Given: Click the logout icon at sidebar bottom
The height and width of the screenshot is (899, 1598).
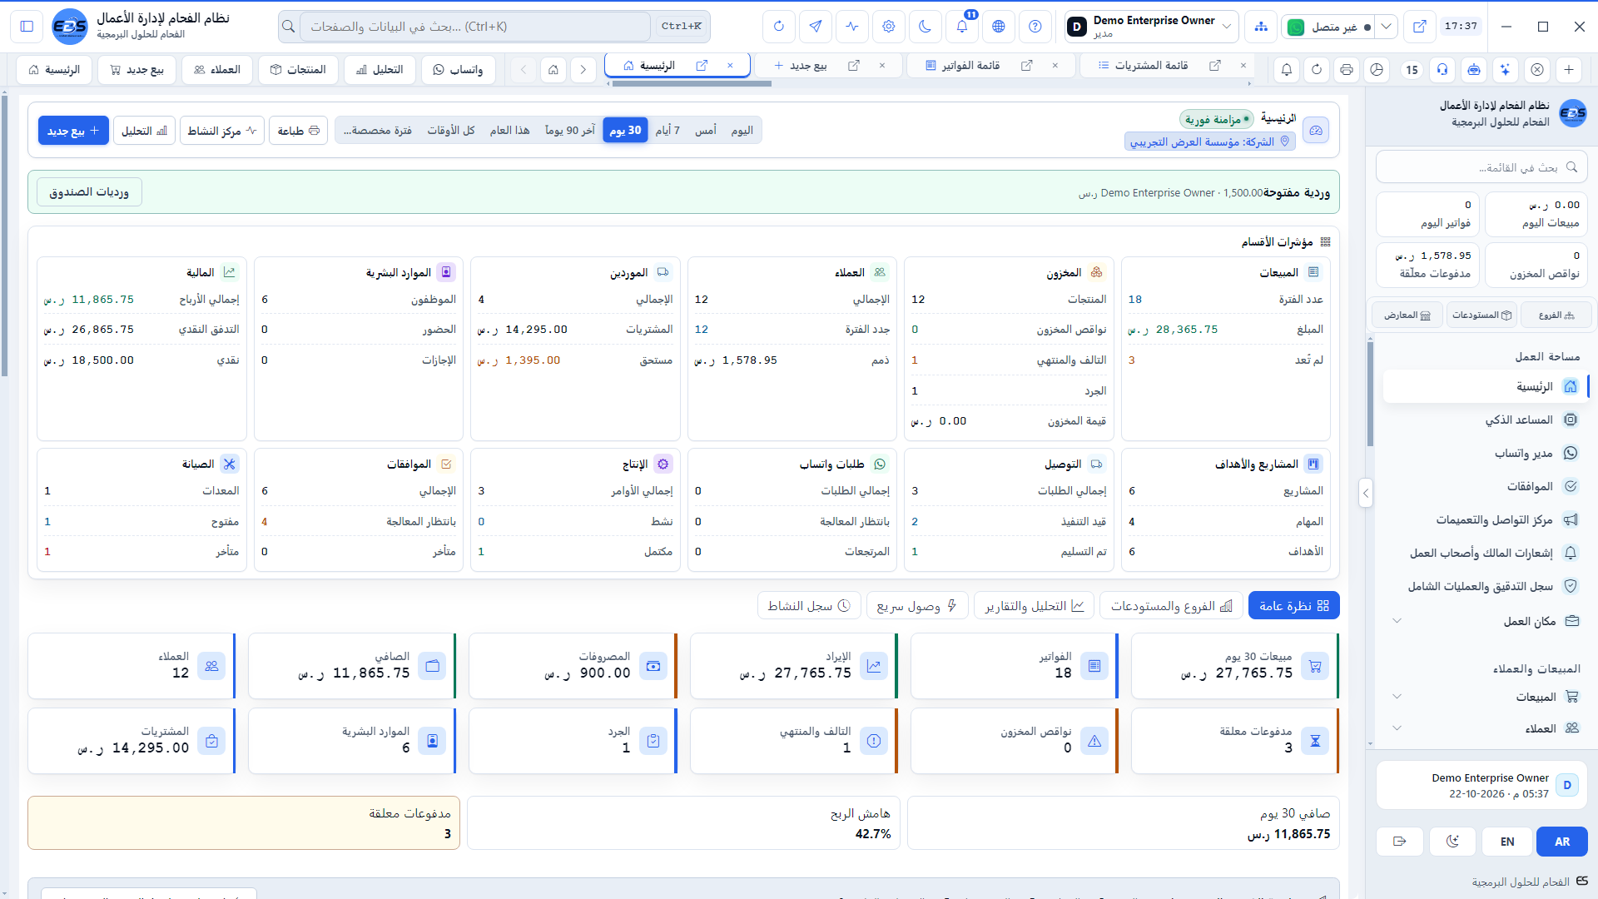Looking at the screenshot, I should [1400, 842].
